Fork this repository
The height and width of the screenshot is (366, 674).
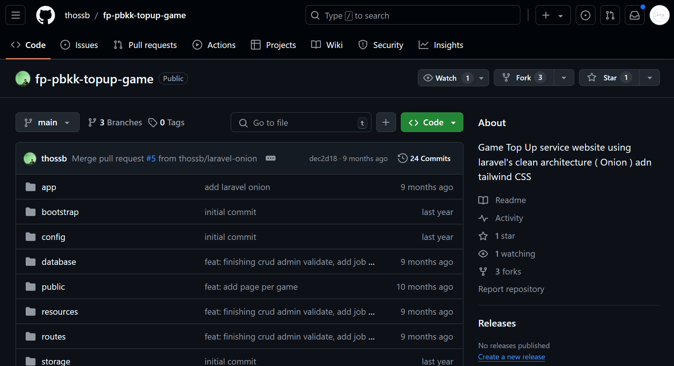click(524, 78)
